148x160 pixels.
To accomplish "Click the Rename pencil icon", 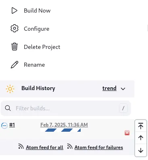I will pos(15,65).
